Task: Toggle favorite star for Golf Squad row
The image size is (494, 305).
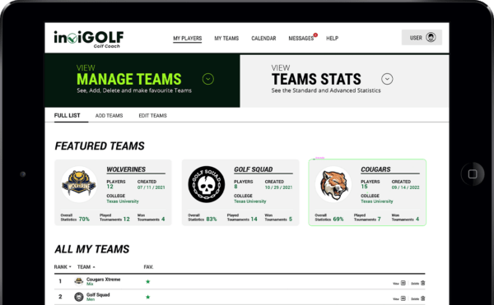Action: click(x=147, y=297)
